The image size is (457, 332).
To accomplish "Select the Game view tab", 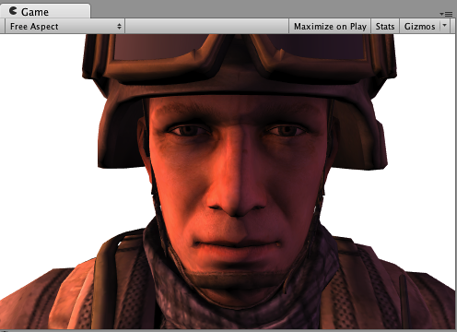I will click(x=45, y=11).
